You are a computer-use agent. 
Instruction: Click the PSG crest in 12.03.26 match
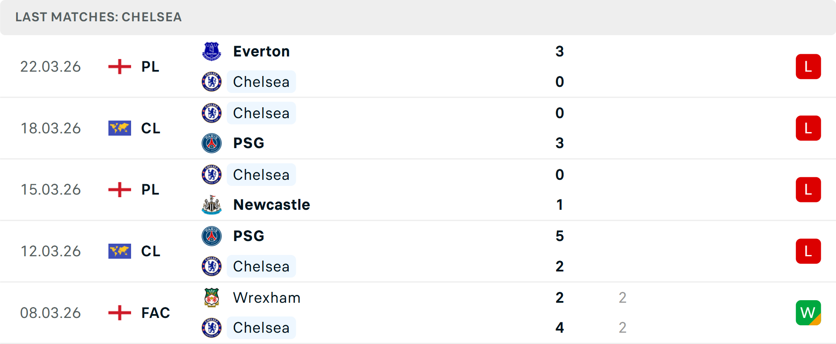pos(212,236)
